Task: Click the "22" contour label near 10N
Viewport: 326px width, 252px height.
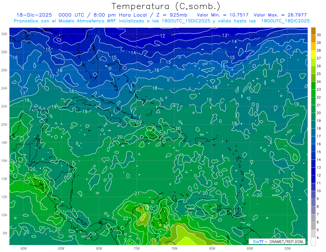Action: point(126,219)
